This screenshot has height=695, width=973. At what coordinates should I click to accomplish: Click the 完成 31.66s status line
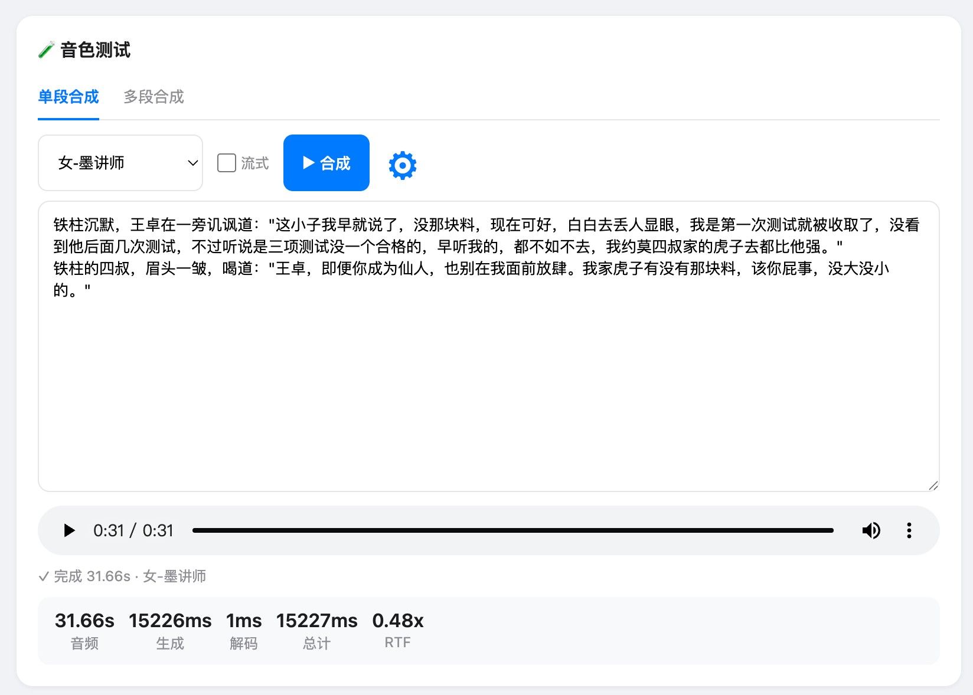click(122, 576)
